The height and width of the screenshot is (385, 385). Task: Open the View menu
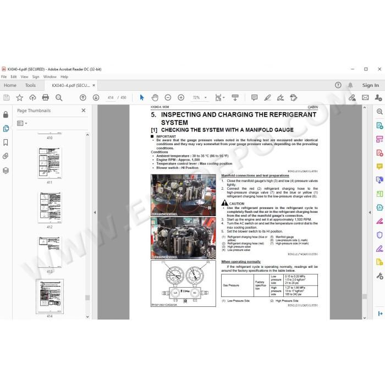click(24, 76)
